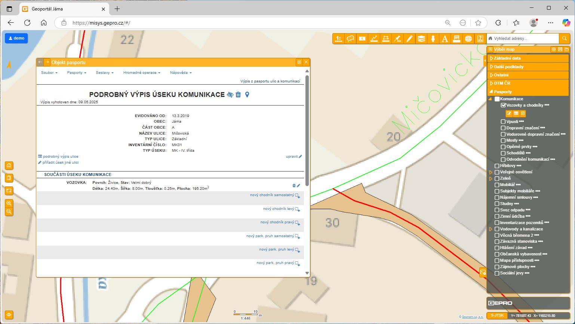This screenshot has width=575, height=324.
Task: Open Výběr map settings gear icon
Action: coord(554,49)
